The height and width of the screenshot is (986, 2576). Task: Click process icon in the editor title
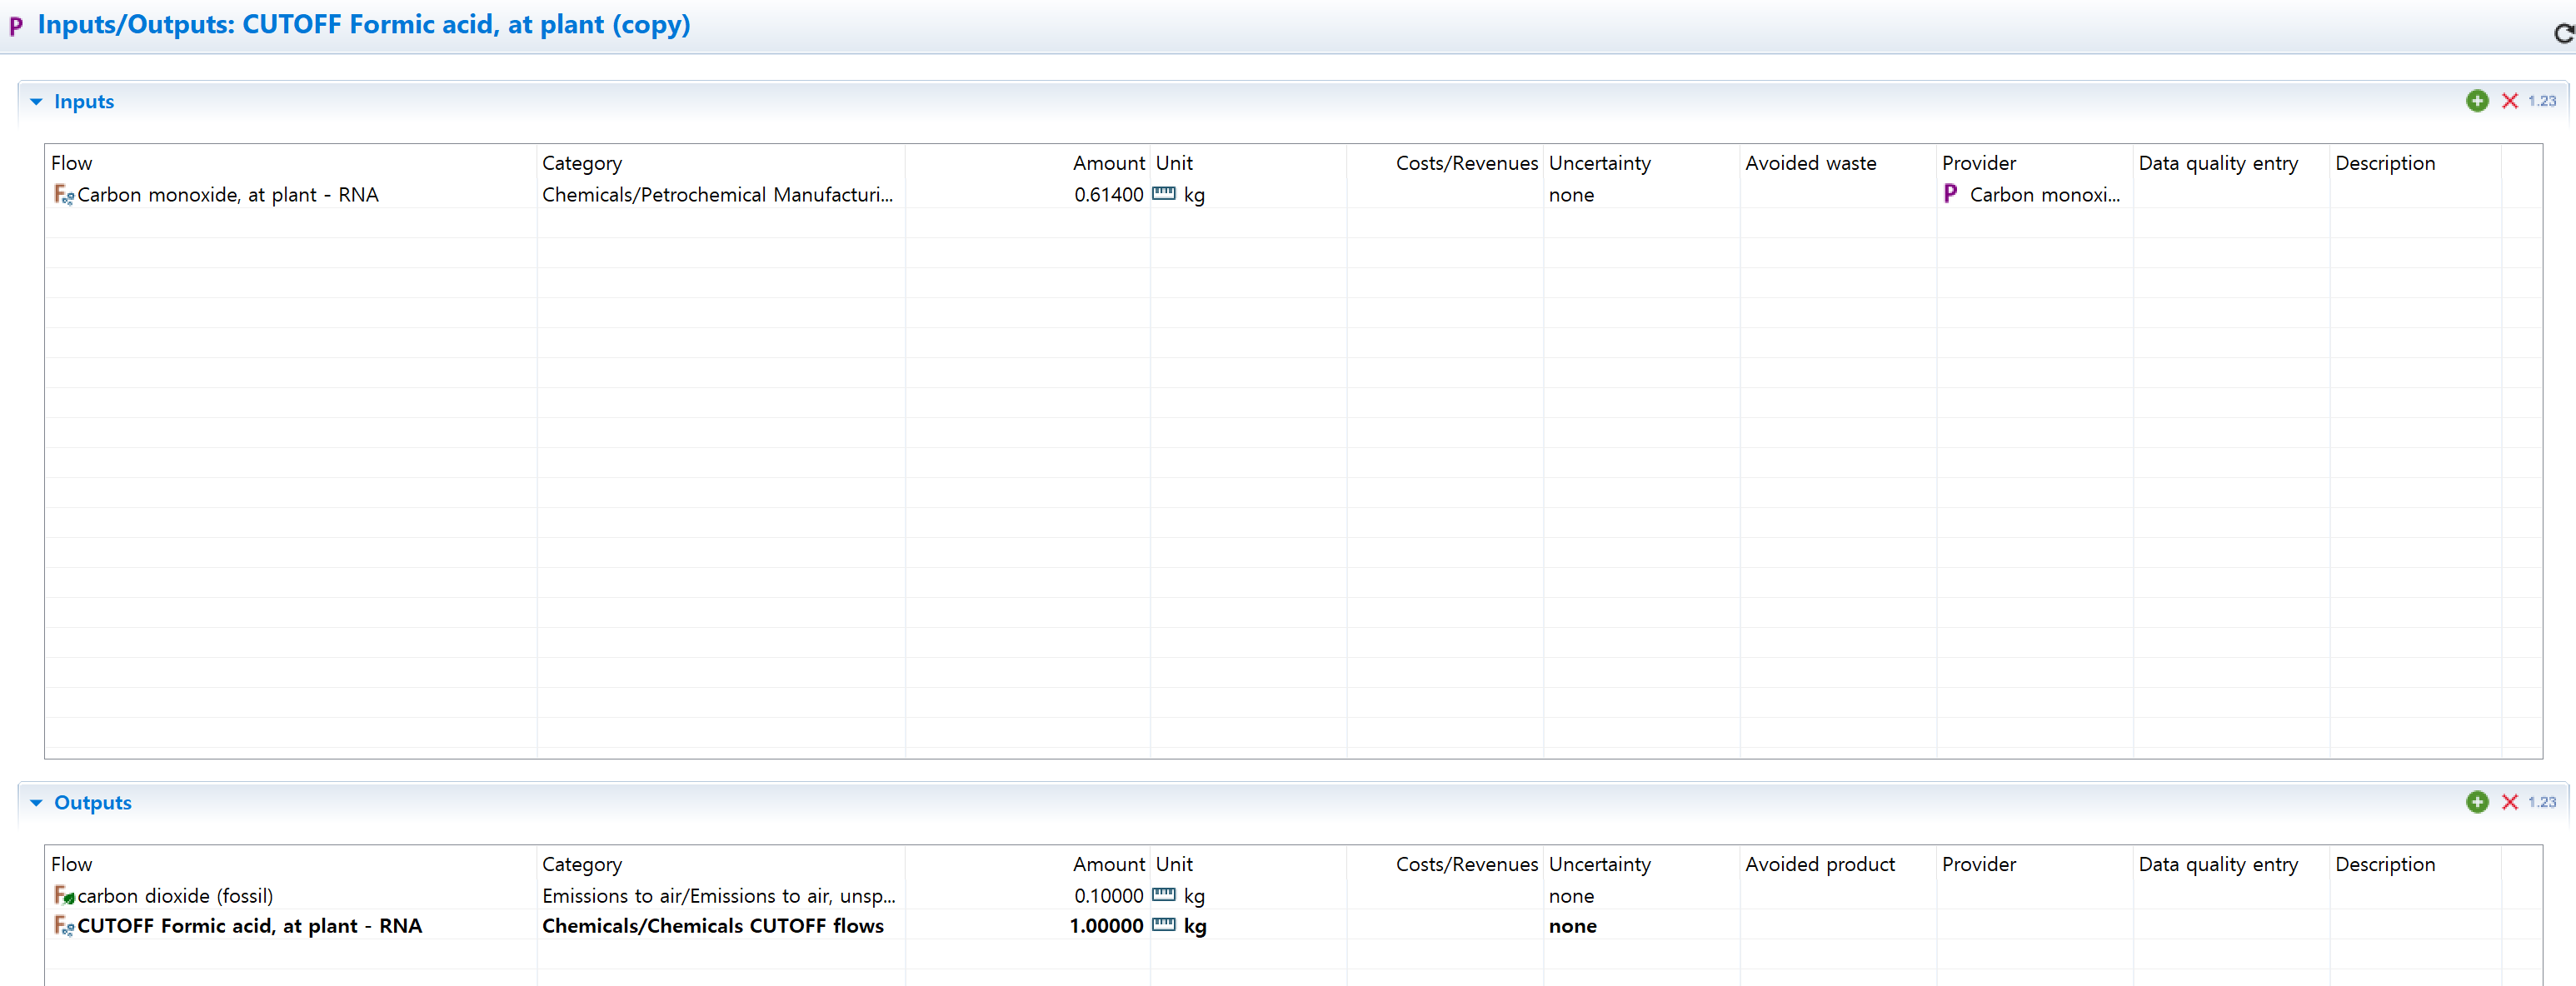pos(16,26)
